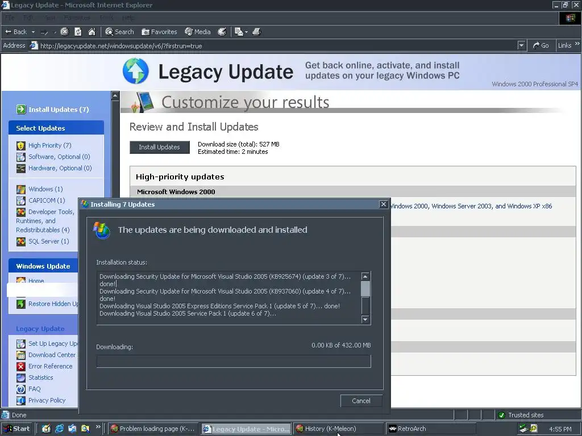The image size is (582, 436).
Task: Go back with the Back toolbar button
Action: tap(15, 32)
